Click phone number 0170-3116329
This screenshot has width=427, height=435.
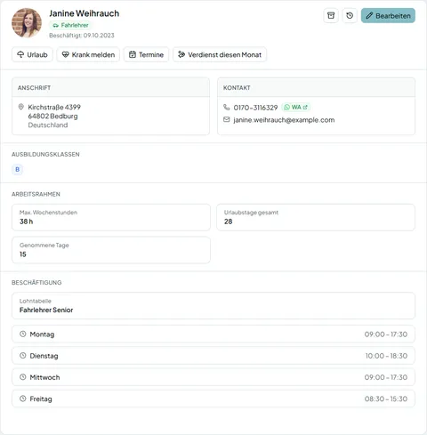(255, 108)
